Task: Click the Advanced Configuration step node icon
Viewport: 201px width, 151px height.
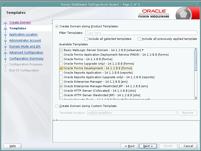Action: 5,53
